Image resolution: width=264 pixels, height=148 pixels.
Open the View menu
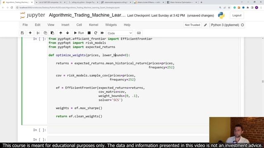[51, 25]
